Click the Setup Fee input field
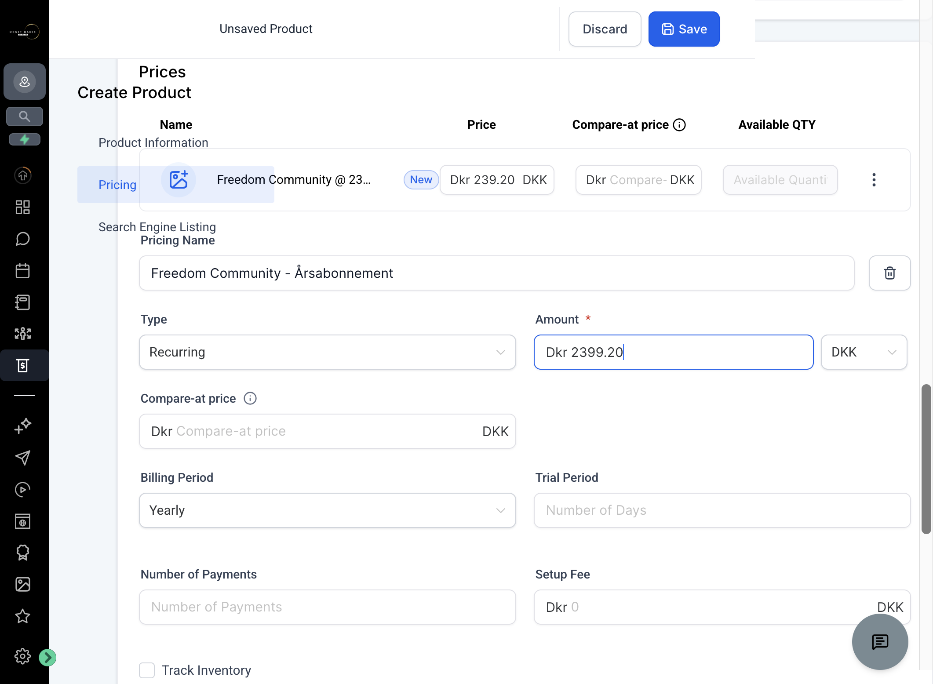 [722, 607]
